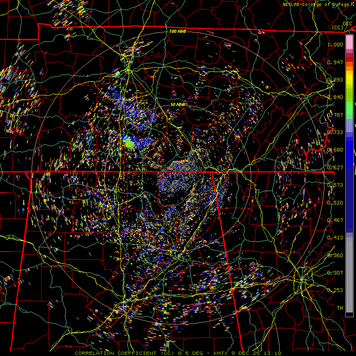The image size is (356, 356).
Task: Click the 0.520 scale value
Action: (x=335, y=203)
